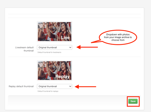Viewport: 151px width, 112px height.
Task: Click 'Original thumbnail' text in replay selector
Action: pos(48,86)
